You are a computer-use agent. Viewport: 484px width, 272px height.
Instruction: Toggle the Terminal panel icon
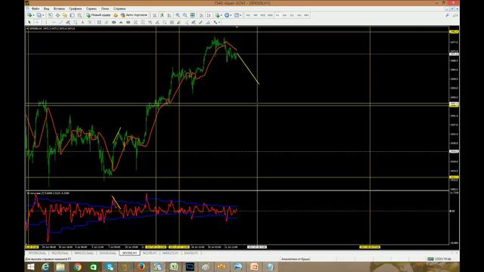(72, 15)
